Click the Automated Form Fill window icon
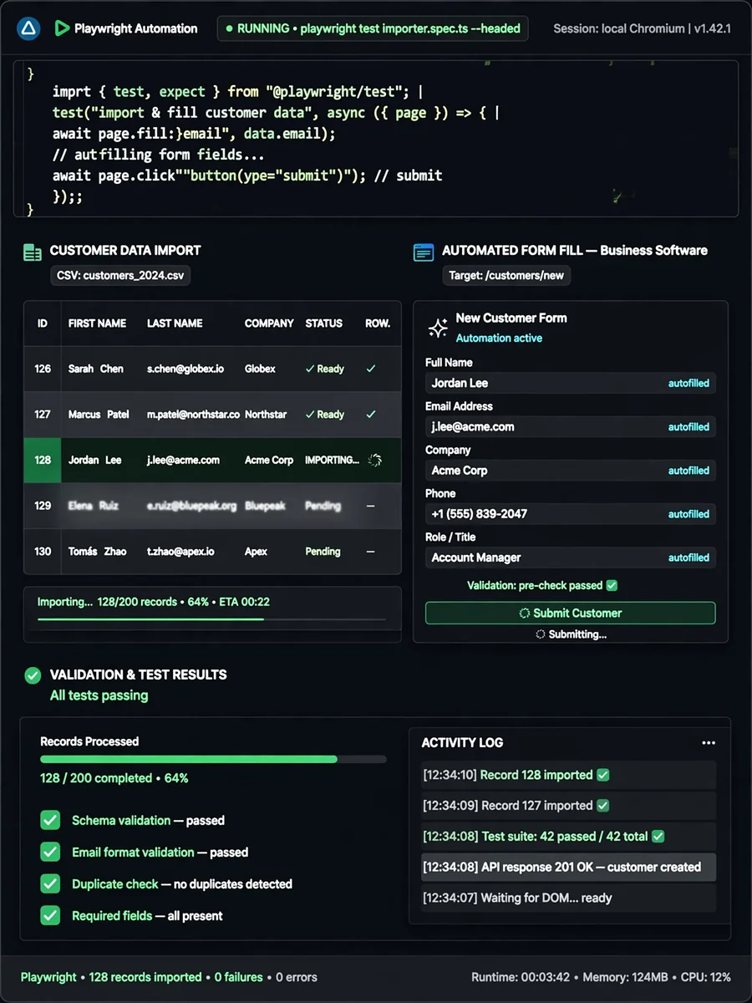Image resolution: width=752 pixels, height=1003 pixels. pos(424,251)
